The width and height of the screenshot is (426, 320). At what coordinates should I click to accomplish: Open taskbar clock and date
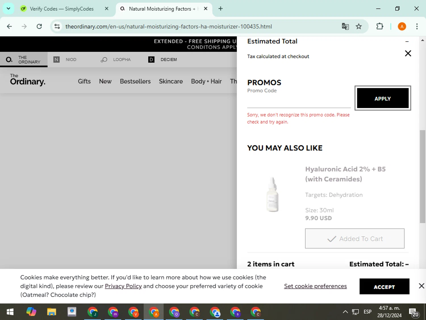click(x=389, y=312)
